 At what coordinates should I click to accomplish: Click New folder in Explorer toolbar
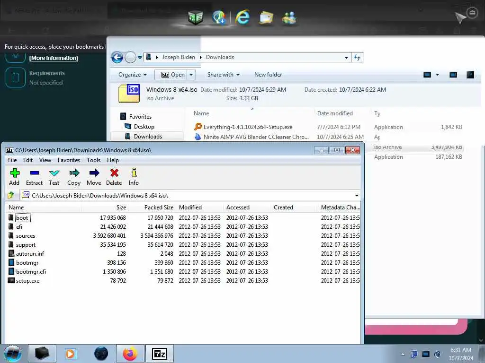pyautogui.click(x=268, y=75)
